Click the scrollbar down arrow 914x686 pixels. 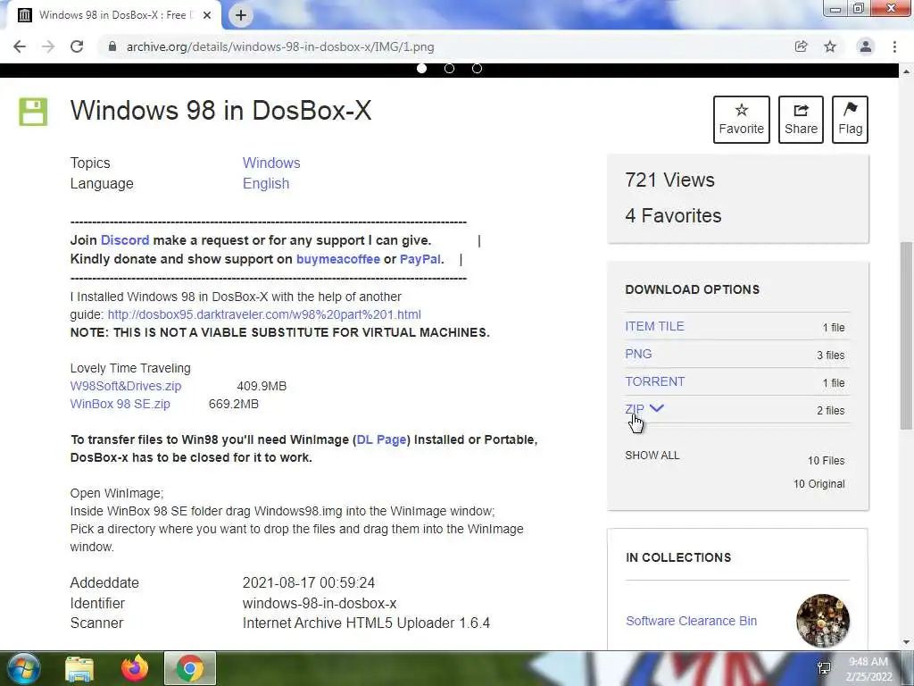(906, 642)
